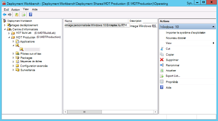Click the Aide question mark icon in Actions
The image size is (218, 121).
pyautogui.click(x=162, y=87)
